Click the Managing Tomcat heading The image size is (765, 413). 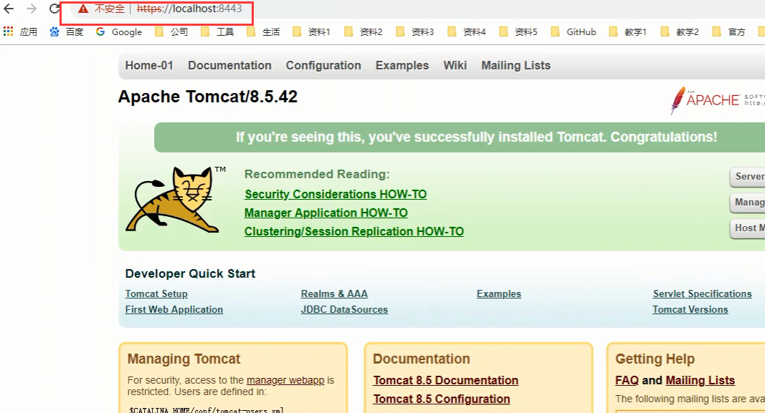184,359
